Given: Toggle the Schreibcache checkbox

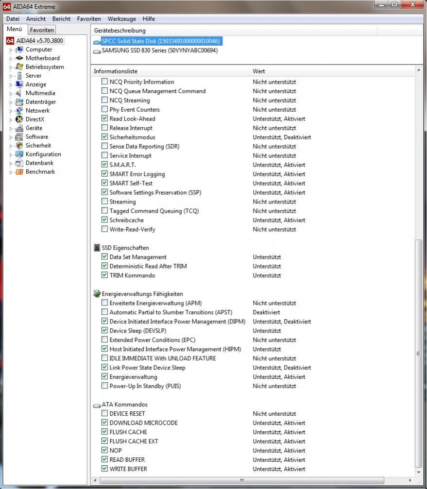Looking at the screenshot, I should (x=104, y=220).
